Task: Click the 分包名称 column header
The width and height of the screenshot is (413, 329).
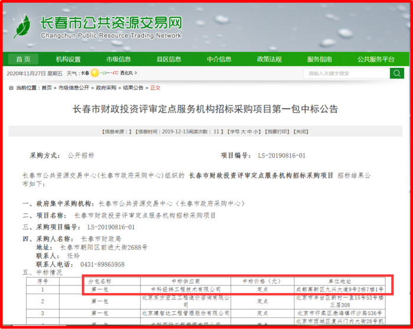Action: [x=100, y=281]
